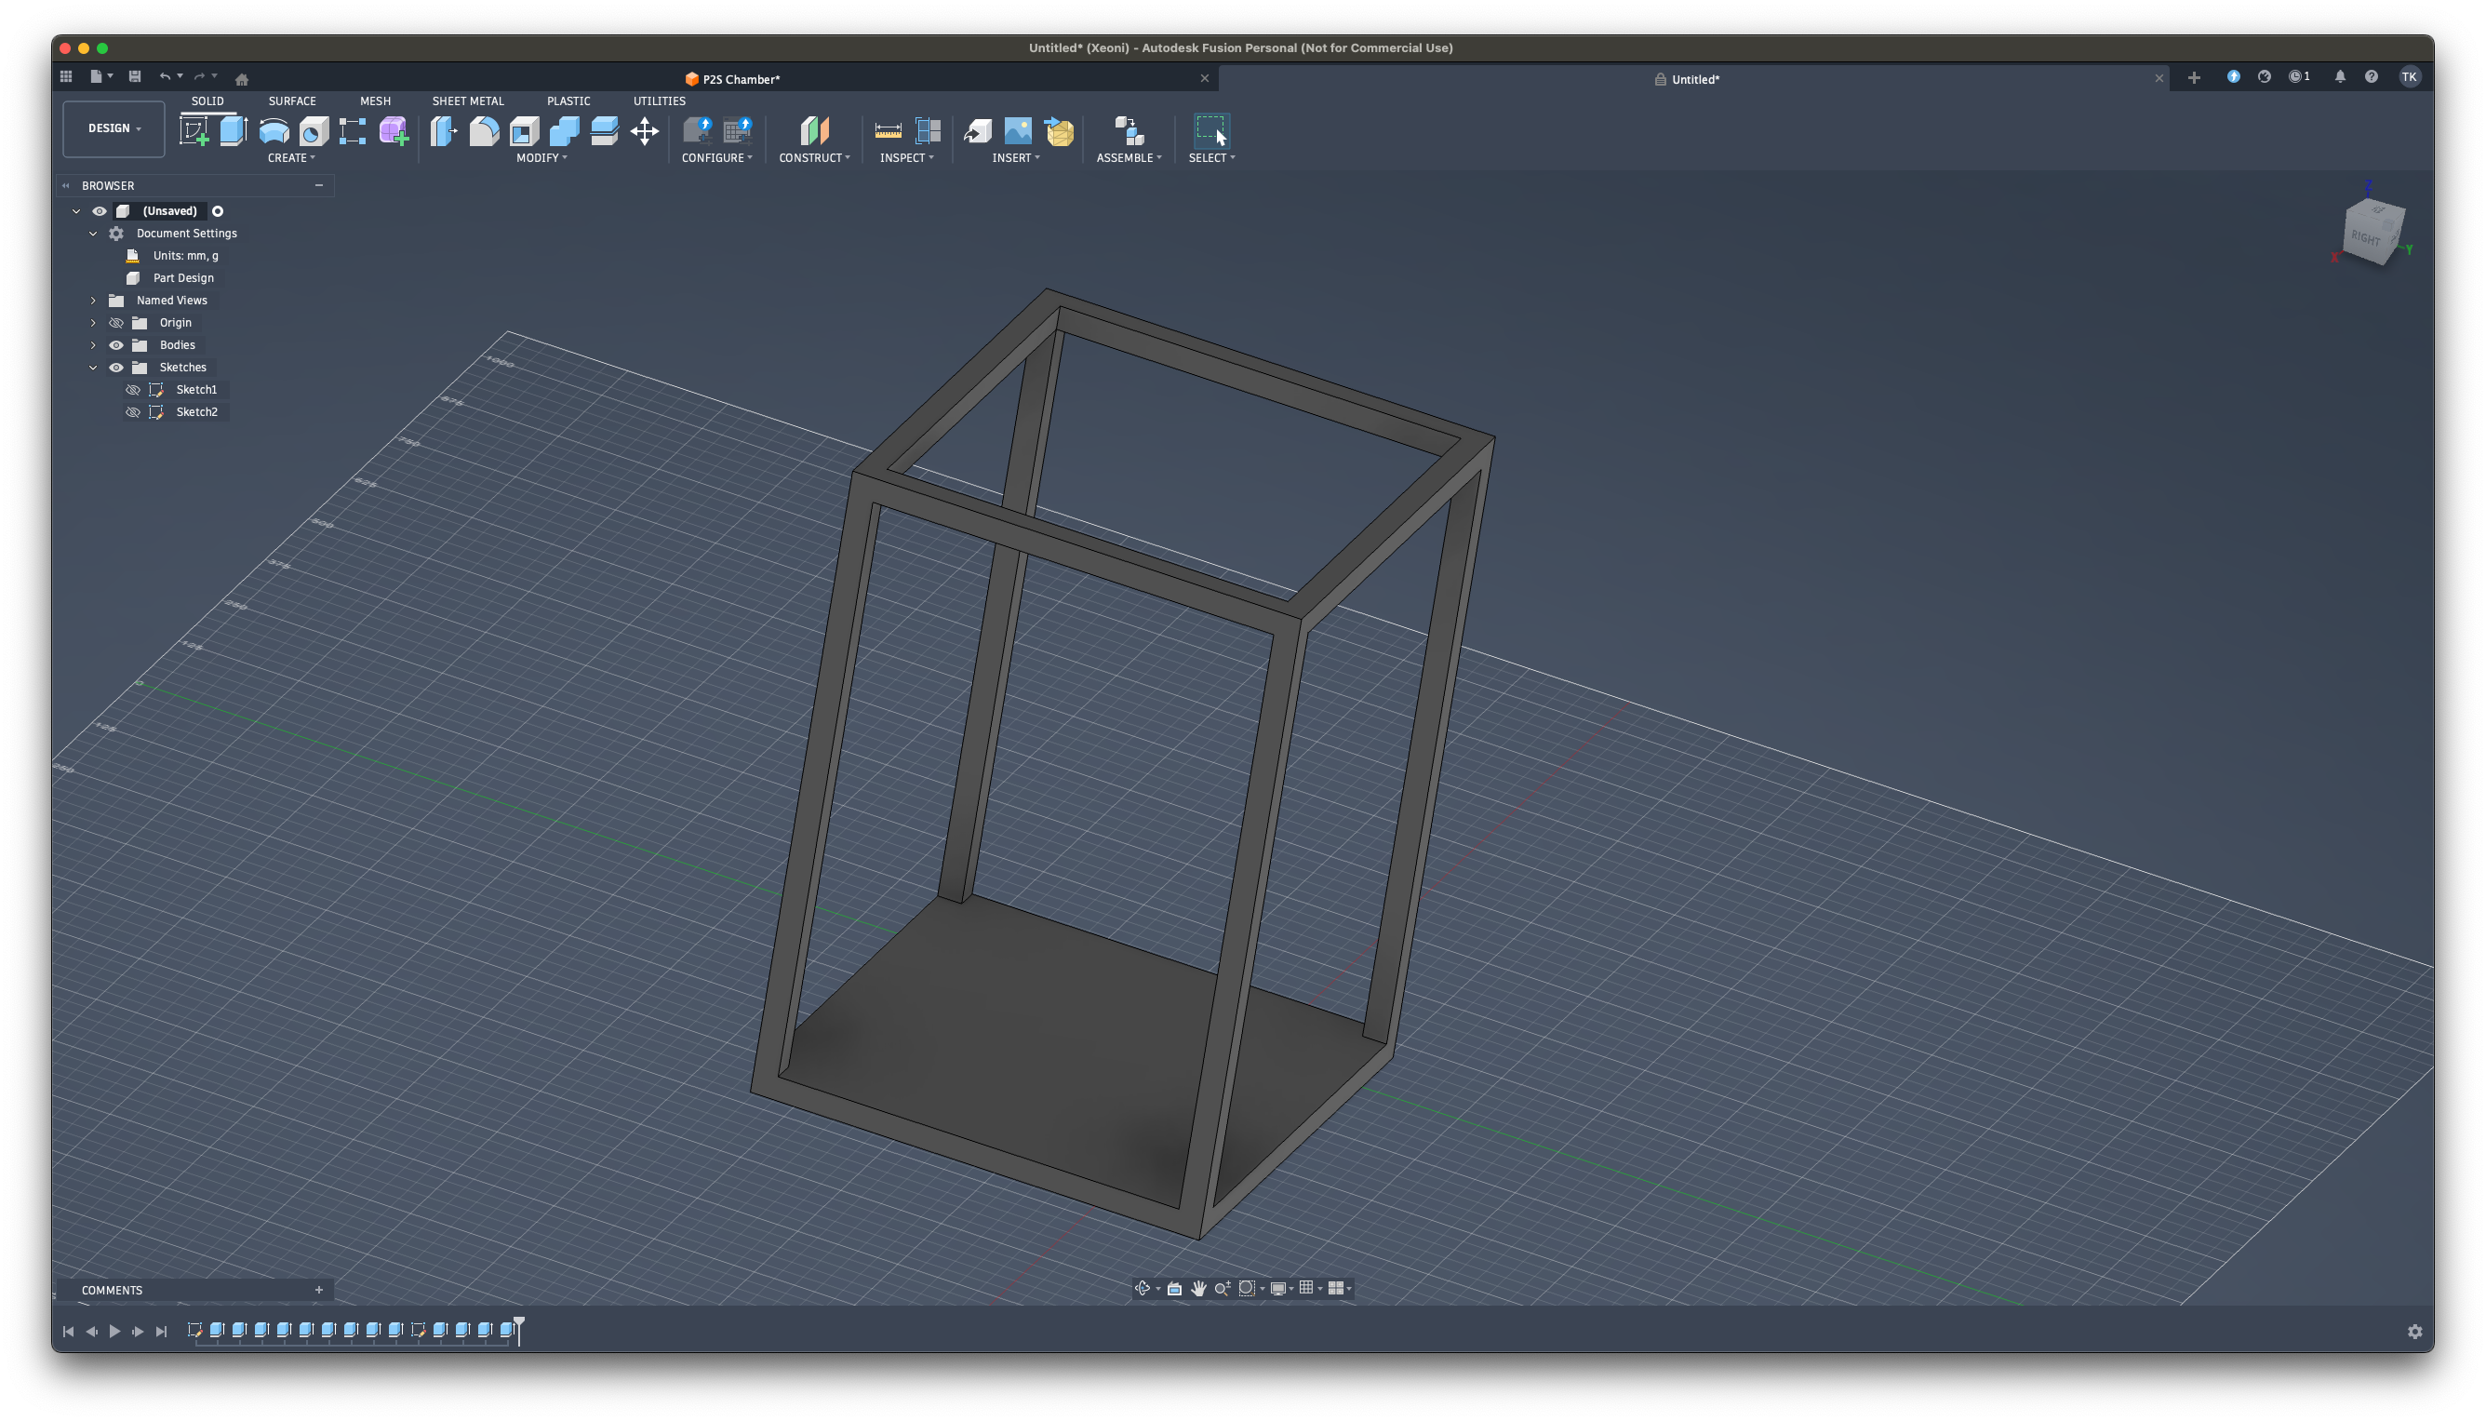Click the Create Sketch tool icon
Image resolution: width=2486 pixels, height=1421 pixels.
point(194,131)
